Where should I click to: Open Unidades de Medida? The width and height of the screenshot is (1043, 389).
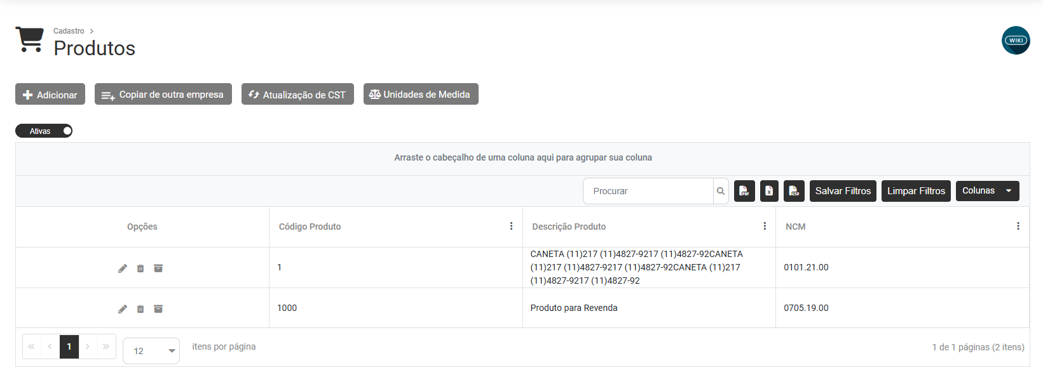(421, 95)
